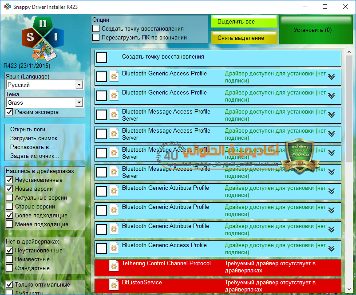Enable Создать точку восстановления in the Опции panel

96,28
